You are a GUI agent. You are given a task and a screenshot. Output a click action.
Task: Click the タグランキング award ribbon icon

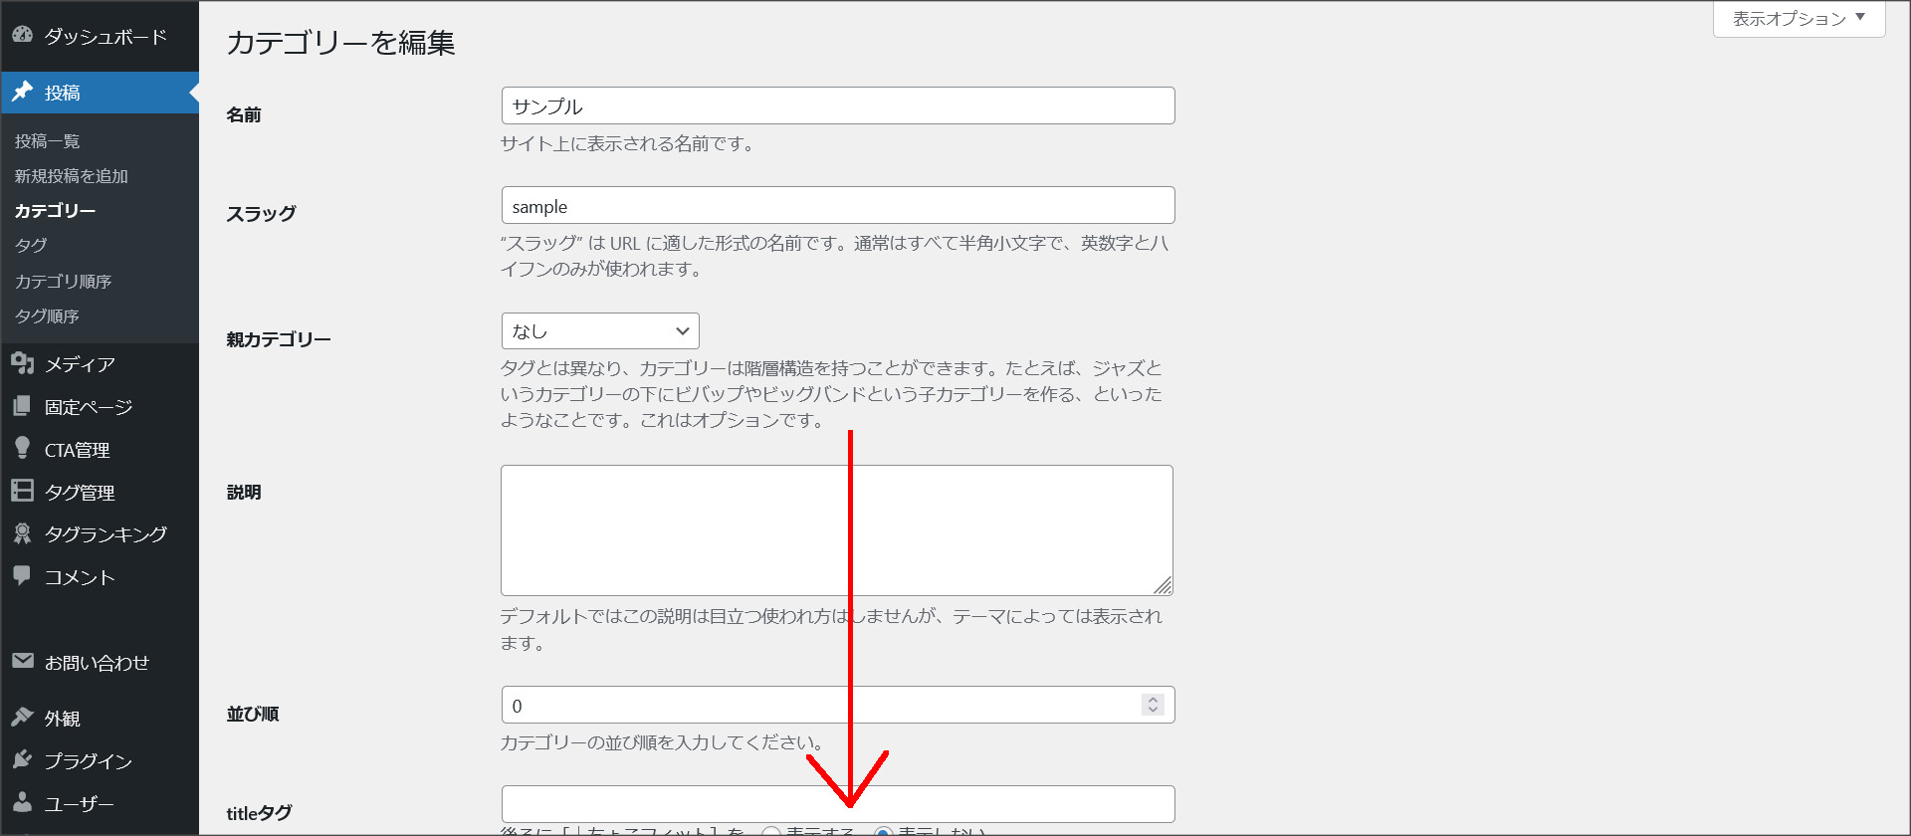point(22,533)
